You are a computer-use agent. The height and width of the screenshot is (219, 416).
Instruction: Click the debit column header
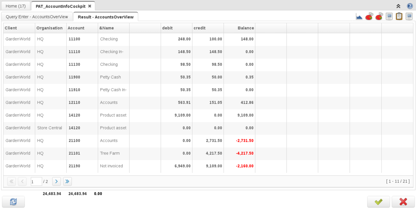(167, 28)
